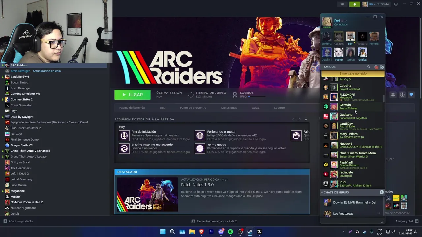This screenshot has width=422, height=237.
Task: Open Discord from the taskbar
Action: pyautogui.click(x=221, y=232)
